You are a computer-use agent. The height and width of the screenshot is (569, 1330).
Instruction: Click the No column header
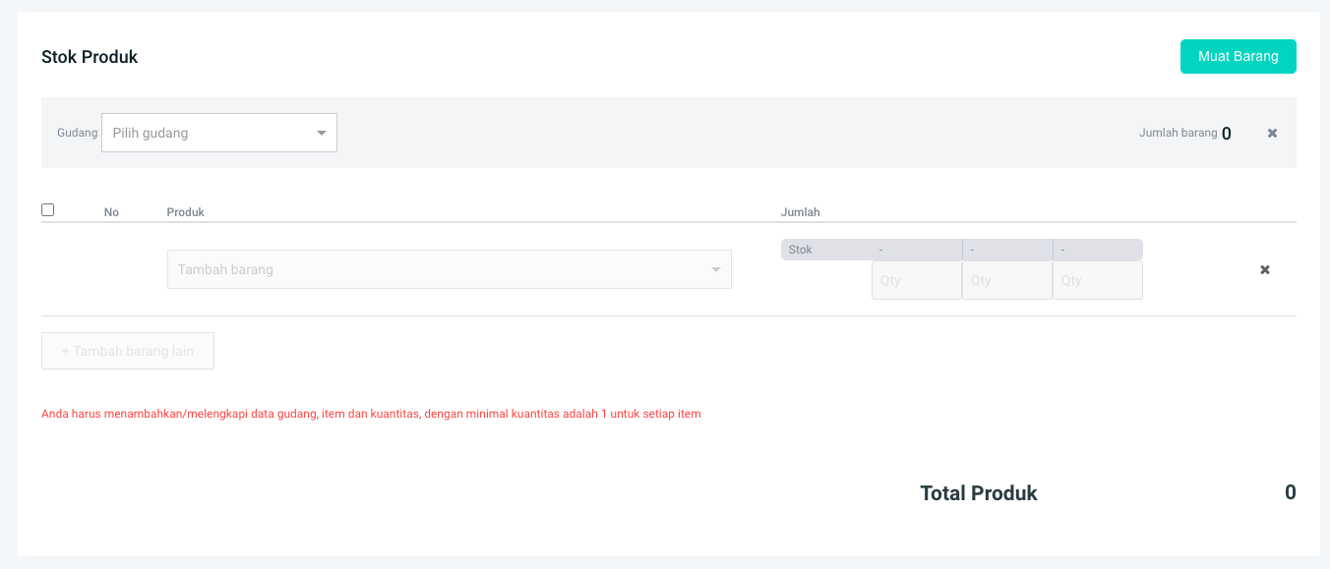(111, 212)
